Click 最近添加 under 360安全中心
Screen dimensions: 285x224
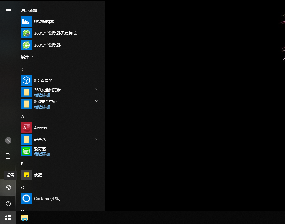[x=42, y=107]
